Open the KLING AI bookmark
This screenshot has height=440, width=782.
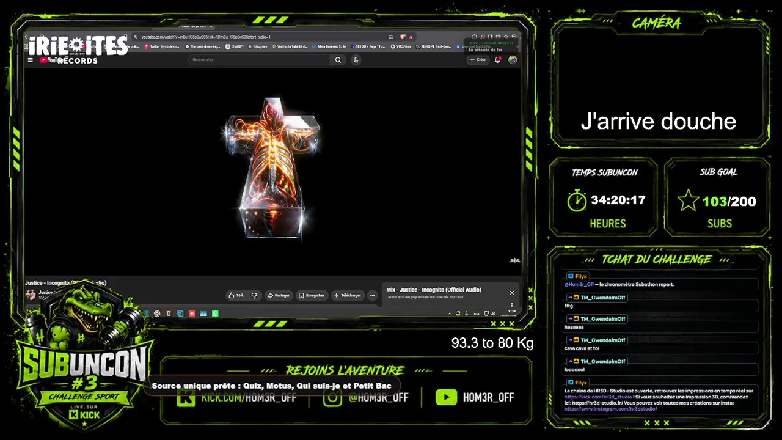[433, 46]
